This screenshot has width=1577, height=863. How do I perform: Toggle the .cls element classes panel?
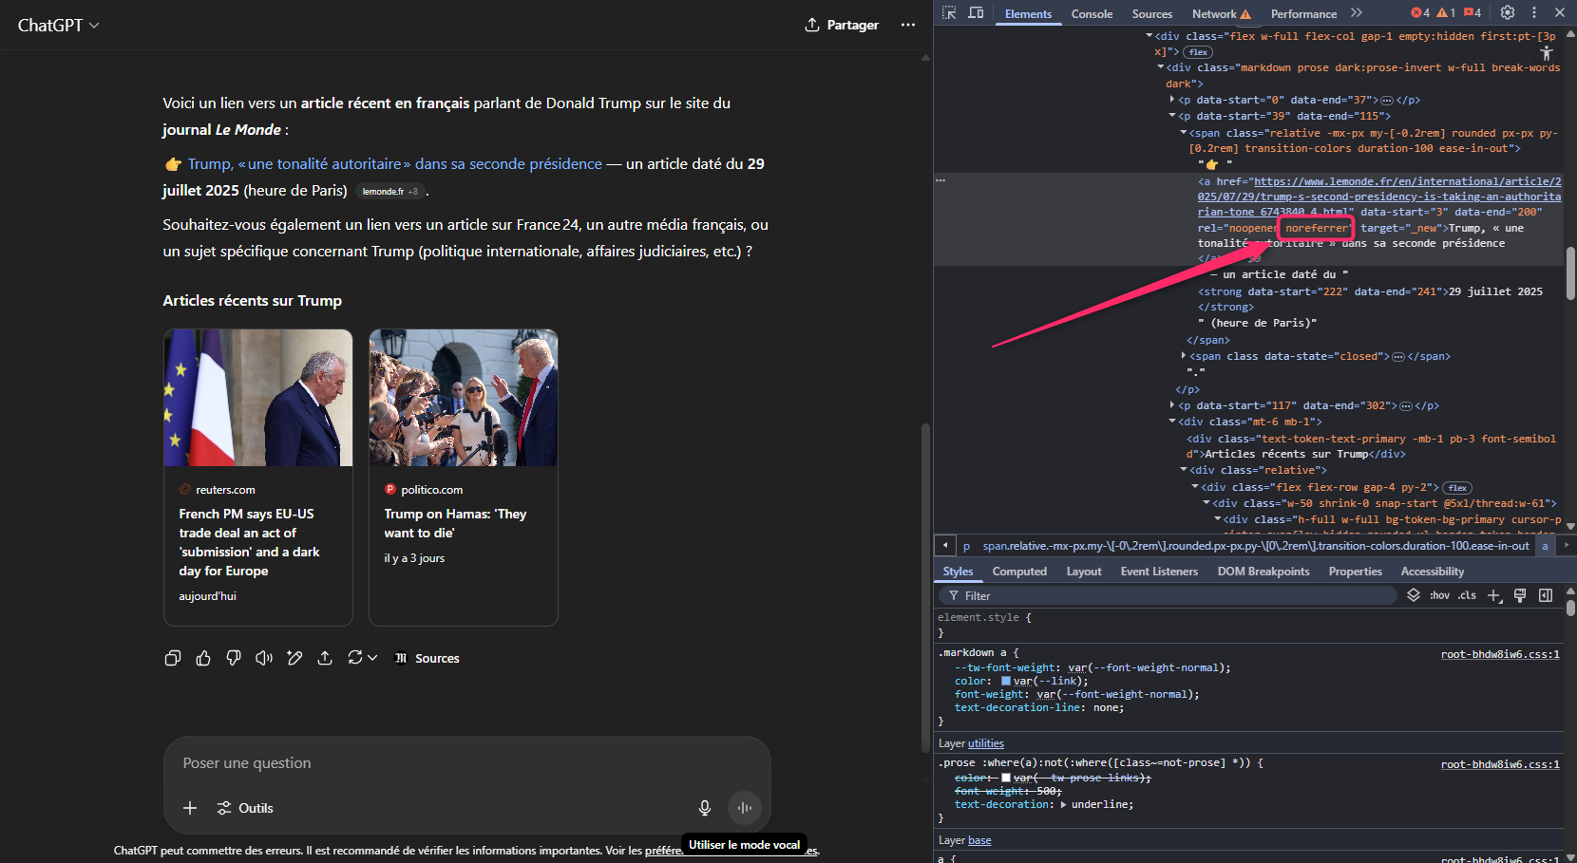(1467, 595)
